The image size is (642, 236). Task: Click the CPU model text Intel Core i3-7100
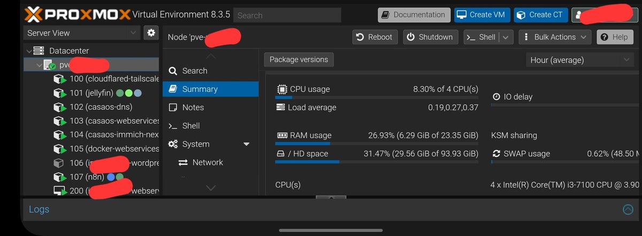[x=565, y=185]
